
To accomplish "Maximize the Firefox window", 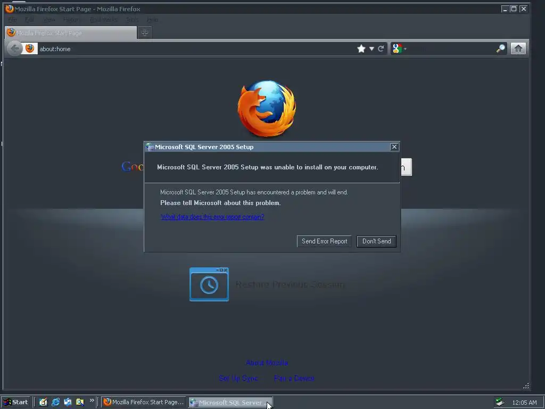I will (514, 9).
